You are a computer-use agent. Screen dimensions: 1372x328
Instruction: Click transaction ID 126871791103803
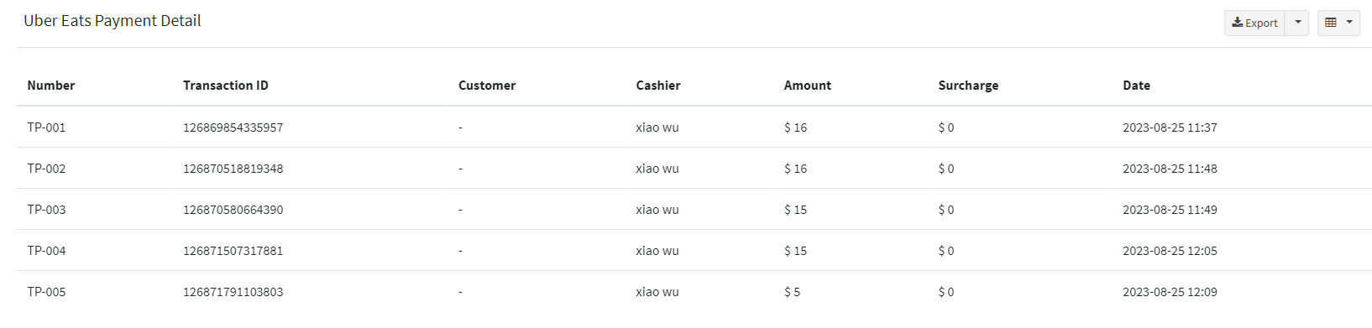point(233,292)
